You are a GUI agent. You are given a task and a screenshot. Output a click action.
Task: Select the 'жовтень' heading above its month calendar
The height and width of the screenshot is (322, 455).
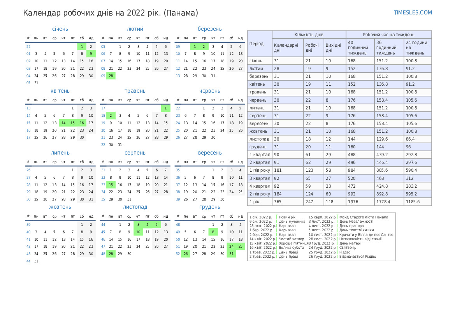coord(60,207)
